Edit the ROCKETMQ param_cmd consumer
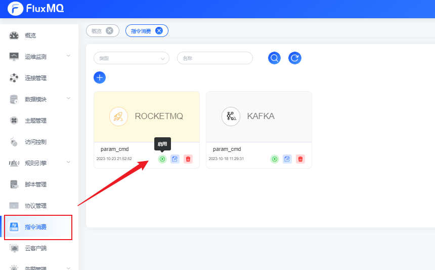The height and width of the screenshot is (270, 435). pos(175,159)
